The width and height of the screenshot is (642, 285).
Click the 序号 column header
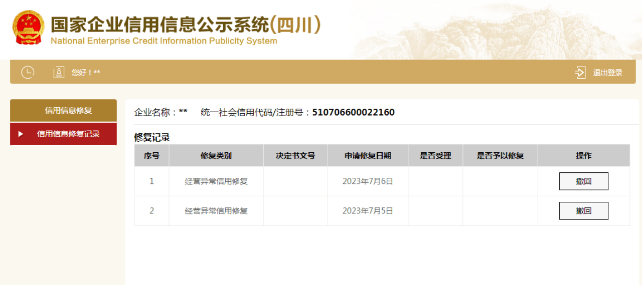(x=151, y=156)
